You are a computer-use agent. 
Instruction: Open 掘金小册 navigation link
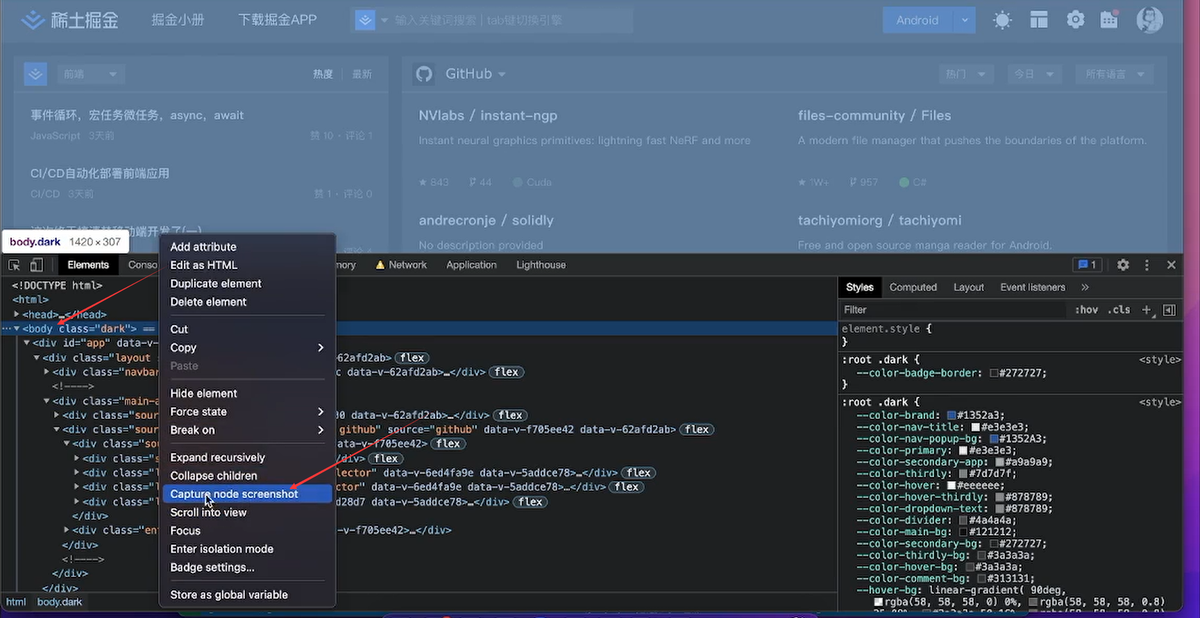[178, 20]
